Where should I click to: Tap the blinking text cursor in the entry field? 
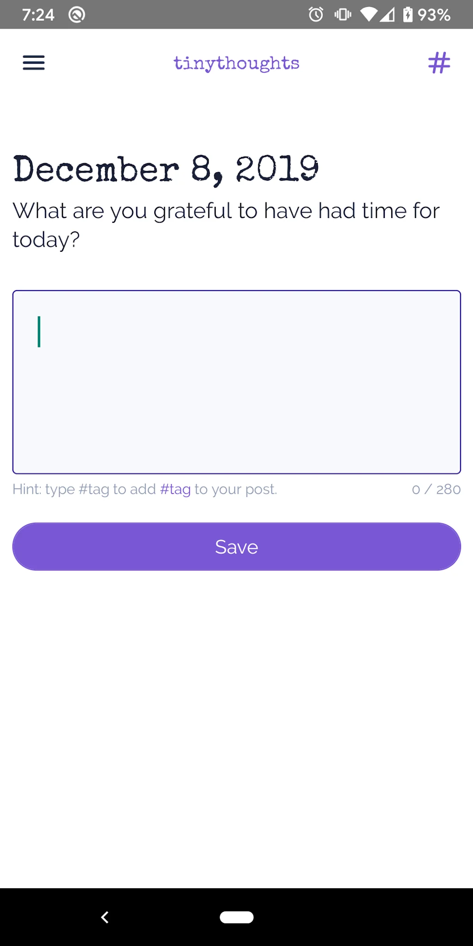[40, 333]
